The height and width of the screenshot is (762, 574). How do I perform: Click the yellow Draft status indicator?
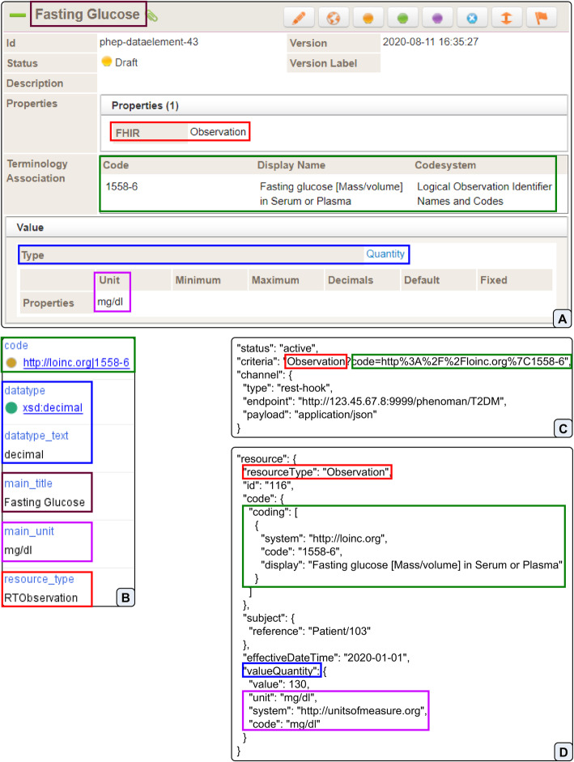click(x=106, y=62)
